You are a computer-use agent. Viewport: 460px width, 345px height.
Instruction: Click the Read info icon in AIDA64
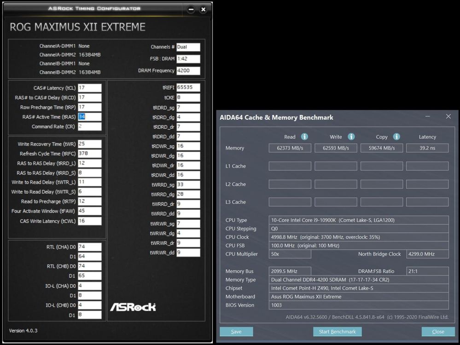point(304,137)
